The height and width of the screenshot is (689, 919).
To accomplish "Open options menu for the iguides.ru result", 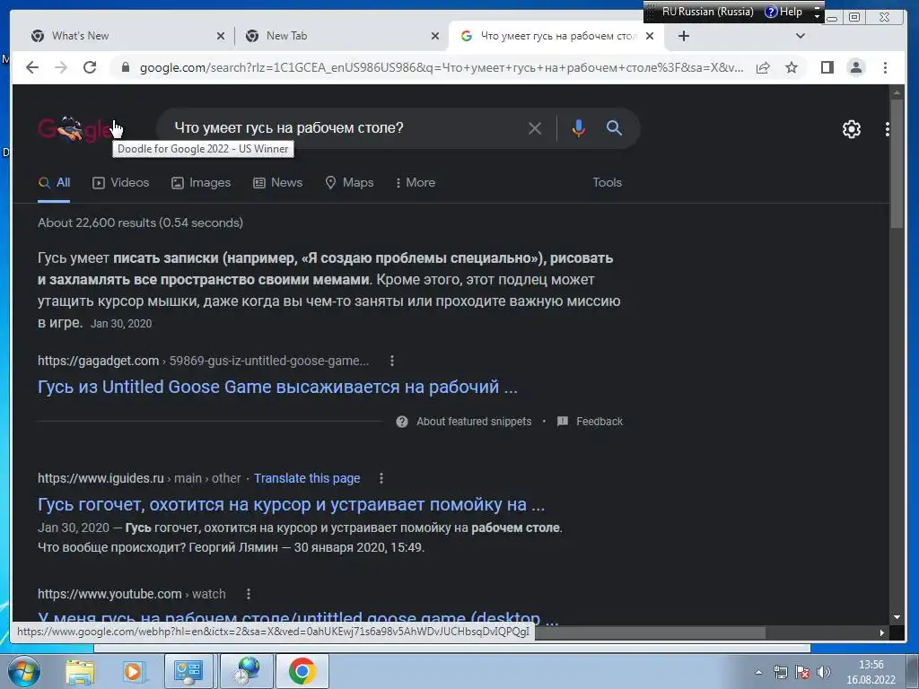I will [x=381, y=478].
